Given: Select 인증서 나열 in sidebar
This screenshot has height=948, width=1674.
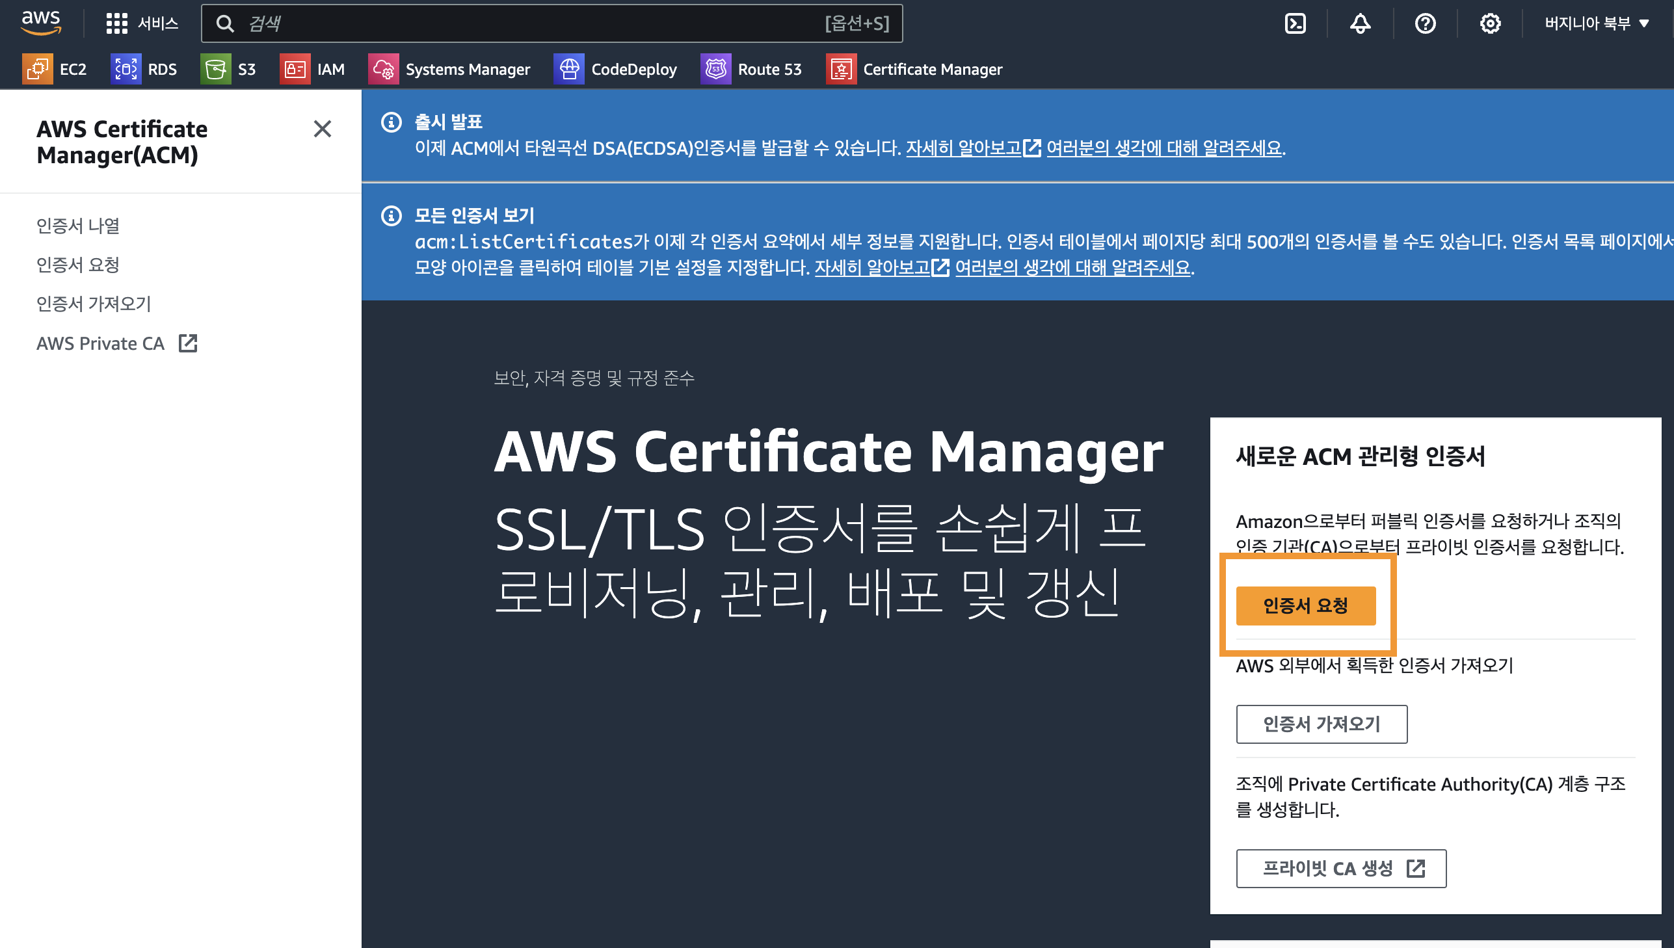Looking at the screenshot, I should pos(78,225).
